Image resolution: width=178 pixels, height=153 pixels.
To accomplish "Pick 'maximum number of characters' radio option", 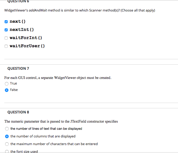I will coord(7,144).
